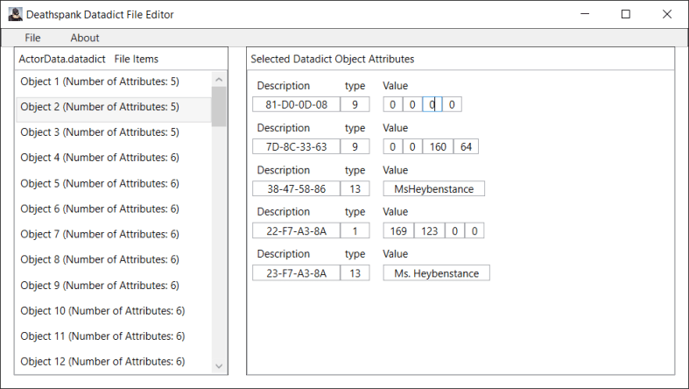Click the Deathspank app icon in title bar
Screen dimensions: 689x389
[15, 14]
